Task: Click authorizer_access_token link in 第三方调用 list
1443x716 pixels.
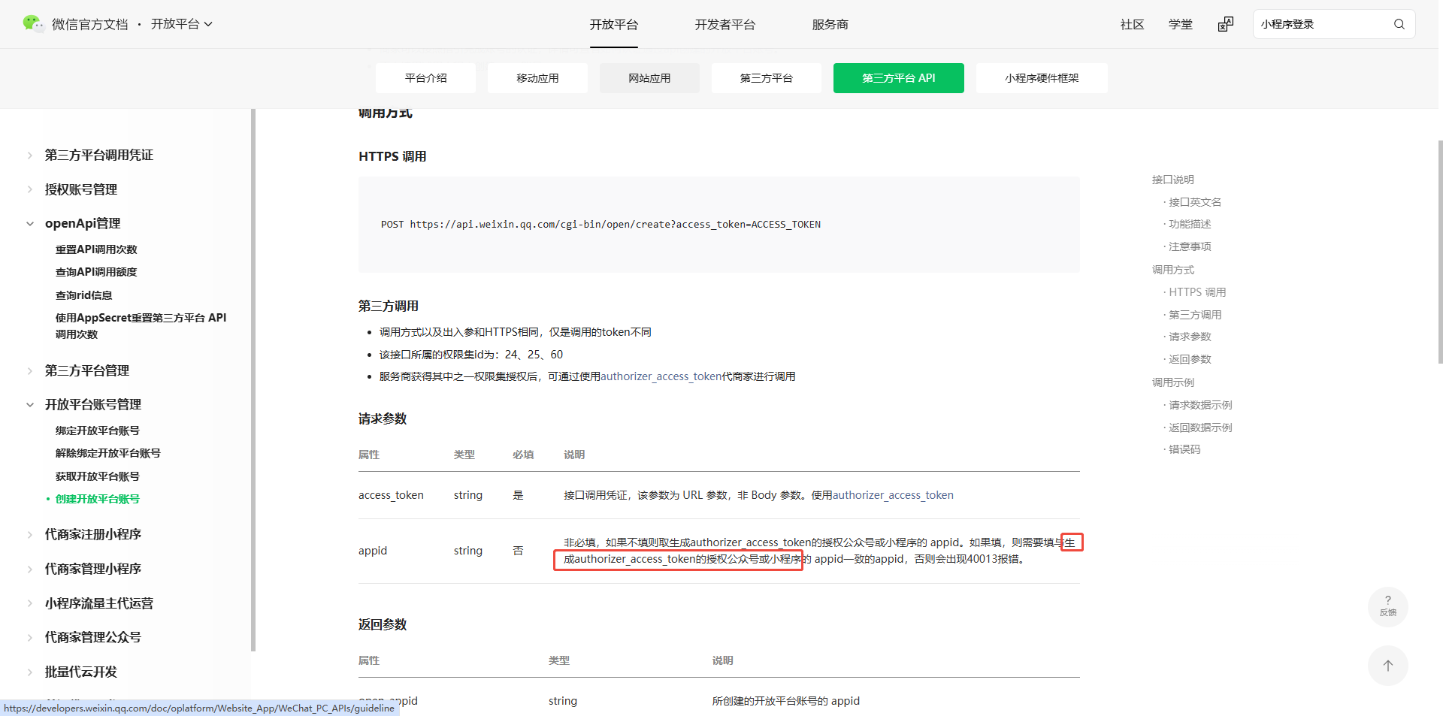Action: tap(661, 376)
